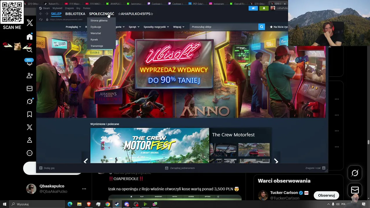This screenshot has height=208, width=370.
Task: Open floating Grok button at right
Action: (x=355, y=173)
